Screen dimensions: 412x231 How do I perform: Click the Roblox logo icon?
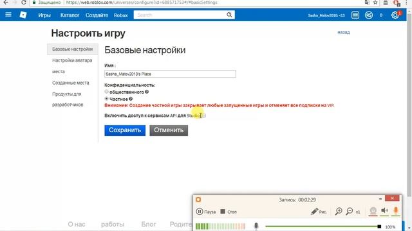coord(23,15)
